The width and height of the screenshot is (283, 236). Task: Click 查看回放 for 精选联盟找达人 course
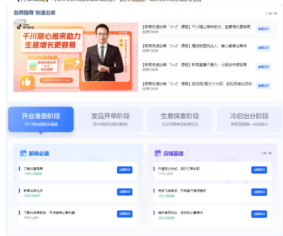pos(263,48)
